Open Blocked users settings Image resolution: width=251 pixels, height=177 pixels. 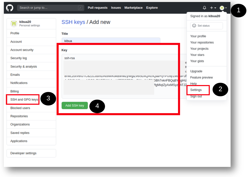tap(31, 108)
